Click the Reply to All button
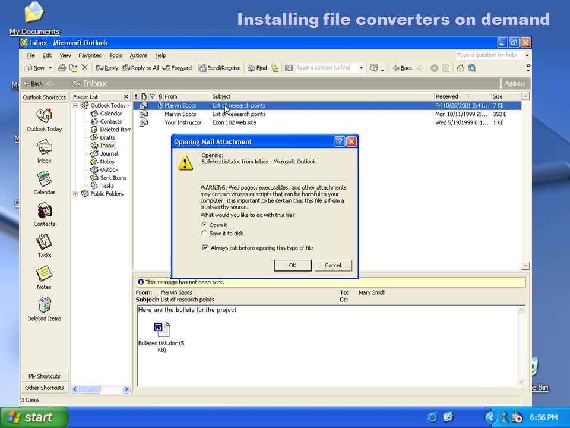 coord(140,68)
